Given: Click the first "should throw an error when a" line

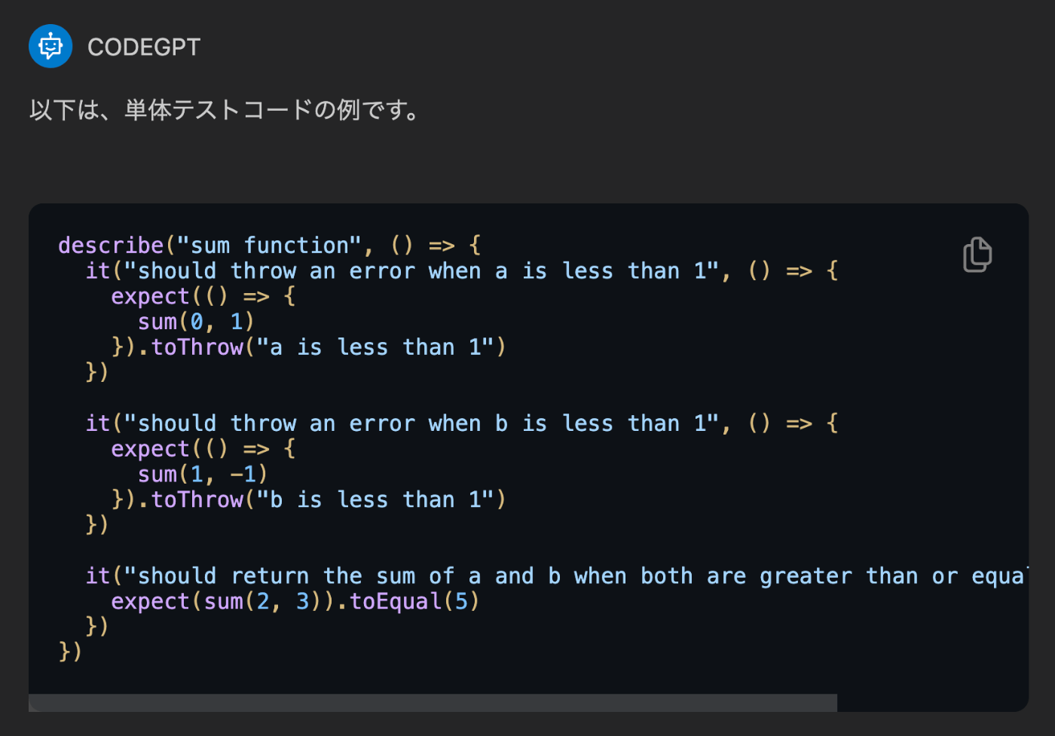Looking at the screenshot, I should point(462,270).
